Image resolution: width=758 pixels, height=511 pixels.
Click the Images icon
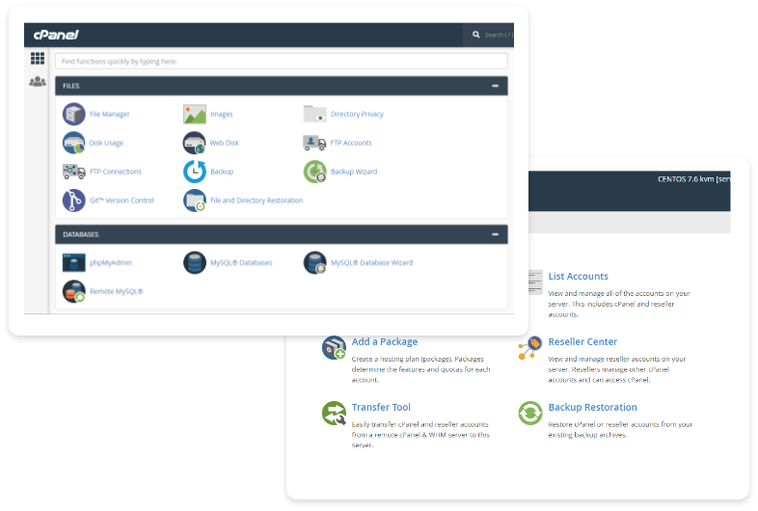pyautogui.click(x=195, y=114)
